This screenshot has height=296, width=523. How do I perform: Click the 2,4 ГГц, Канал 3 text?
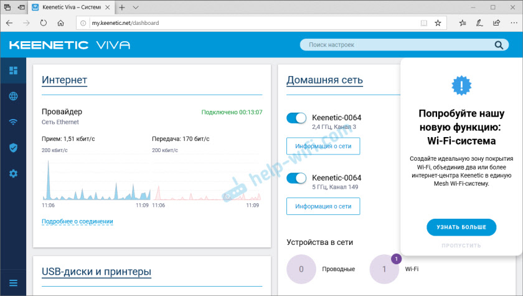click(x=334, y=127)
